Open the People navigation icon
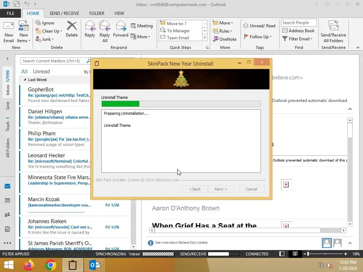This screenshot has height=272, width=363. pyautogui.click(x=7, y=215)
